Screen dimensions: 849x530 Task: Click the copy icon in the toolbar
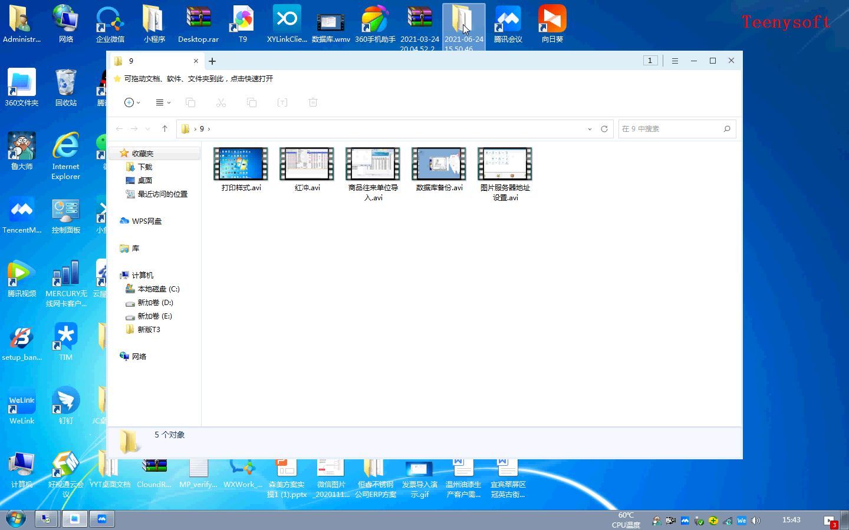click(190, 102)
